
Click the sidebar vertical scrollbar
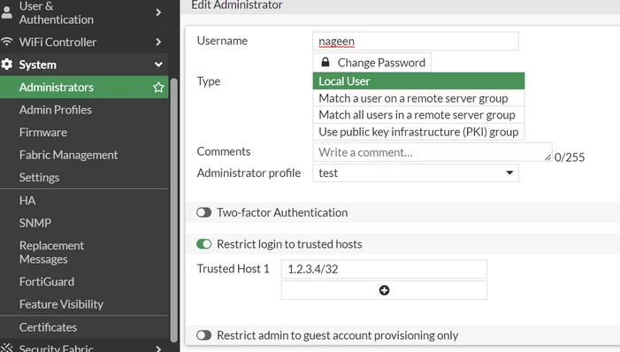point(173,210)
